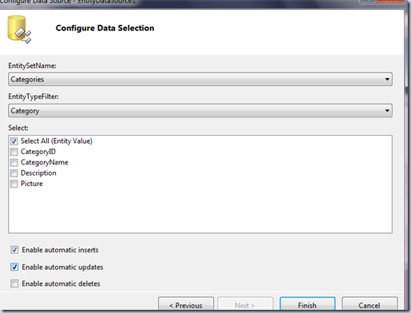This screenshot has width=411, height=313.
Task: Click the Select: label
Action: (x=18, y=128)
